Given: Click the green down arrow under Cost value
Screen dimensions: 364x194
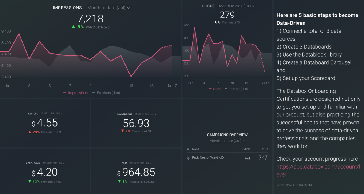Looking at the screenshot, I should point(119,182).
